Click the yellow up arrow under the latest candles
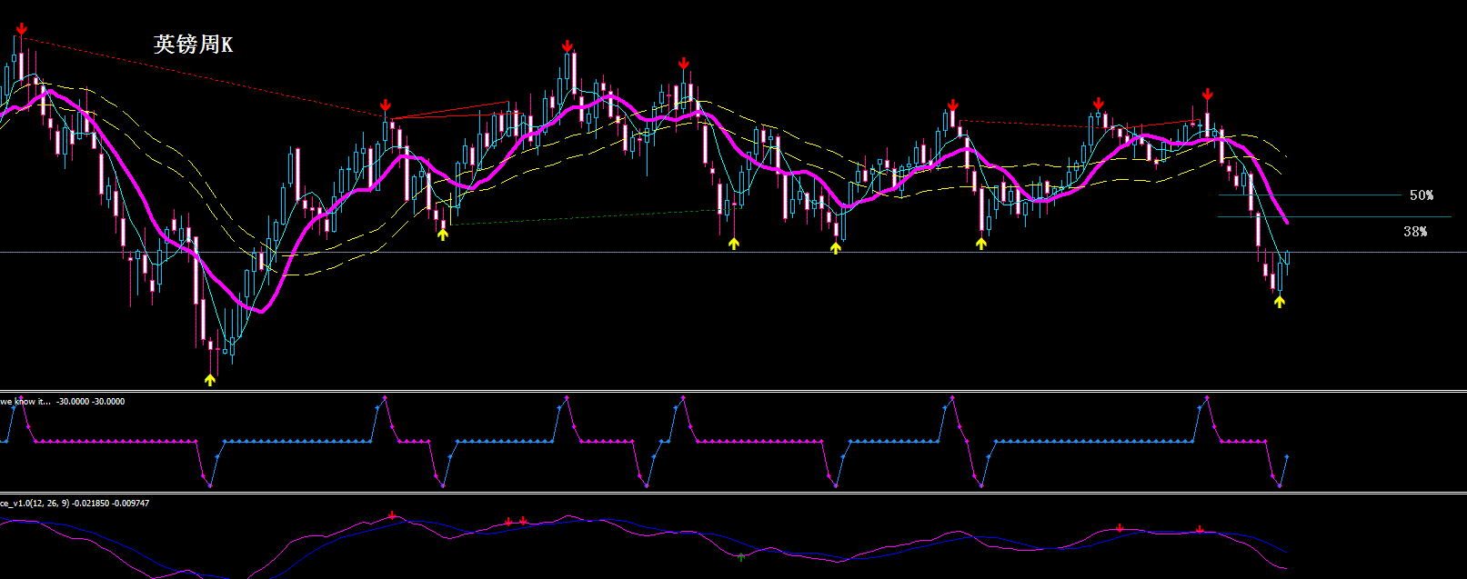The image size is (1467, 579). coord(1280,302)
